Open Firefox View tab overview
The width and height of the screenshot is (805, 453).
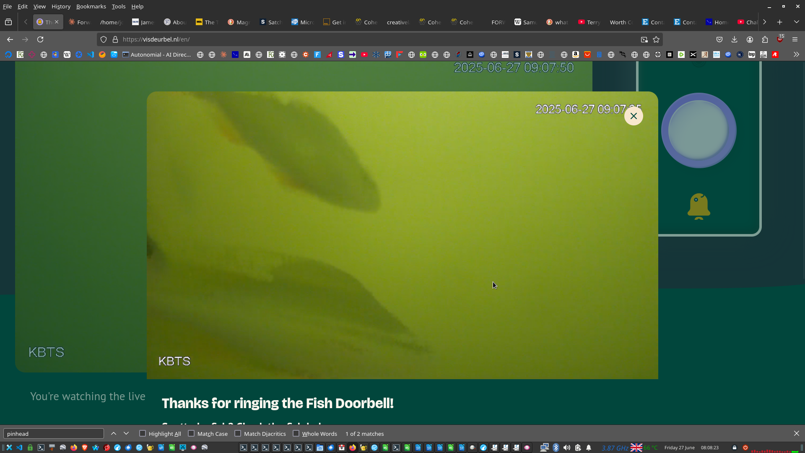click(x=8, y=22)
